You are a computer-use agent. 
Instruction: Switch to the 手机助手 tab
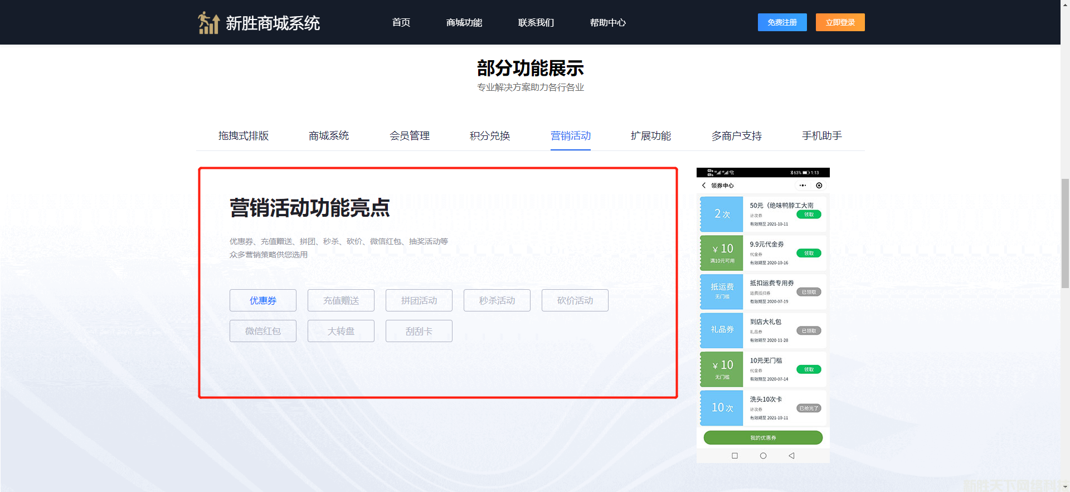[821, 136]
